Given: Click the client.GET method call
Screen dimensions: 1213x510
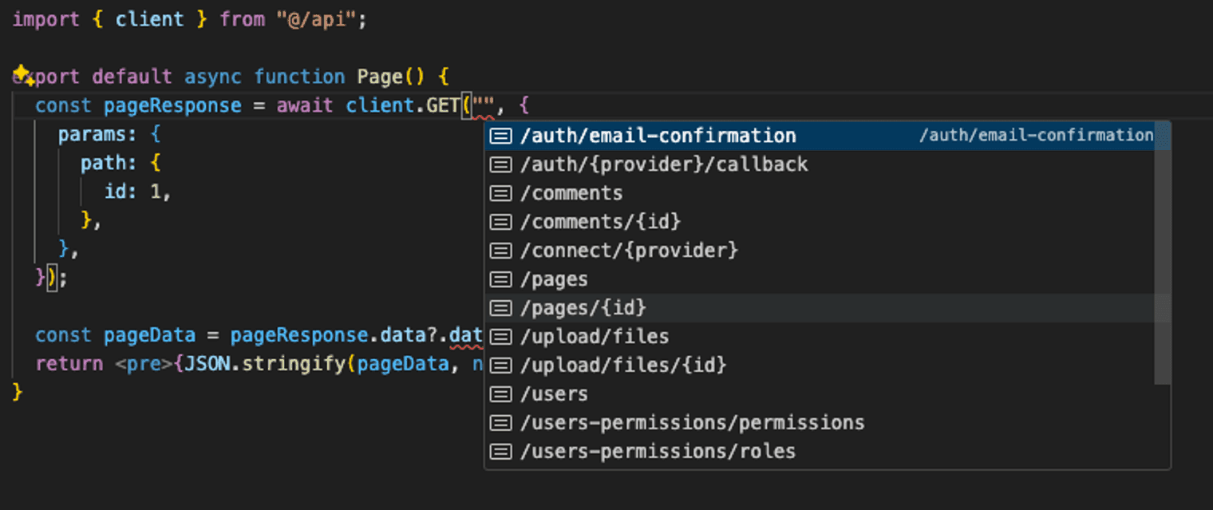Looking at the screenshot, I should click(x=403, y=105).
